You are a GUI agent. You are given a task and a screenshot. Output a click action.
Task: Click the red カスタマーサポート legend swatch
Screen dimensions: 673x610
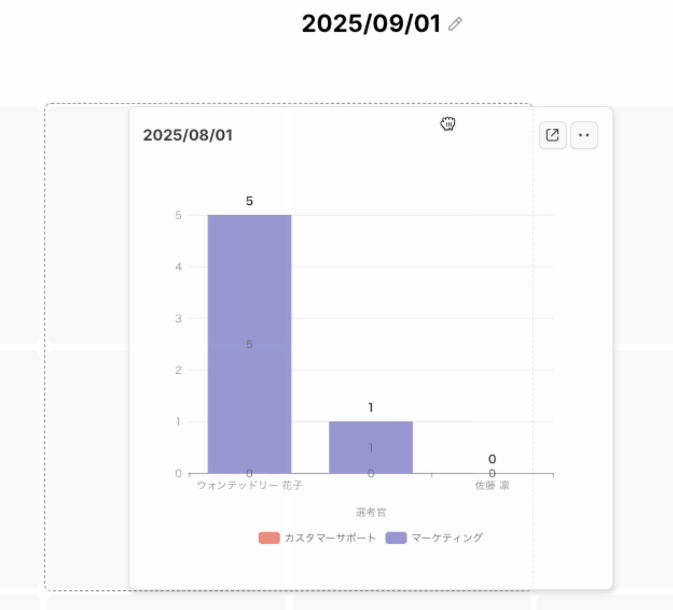click(269, 538)
